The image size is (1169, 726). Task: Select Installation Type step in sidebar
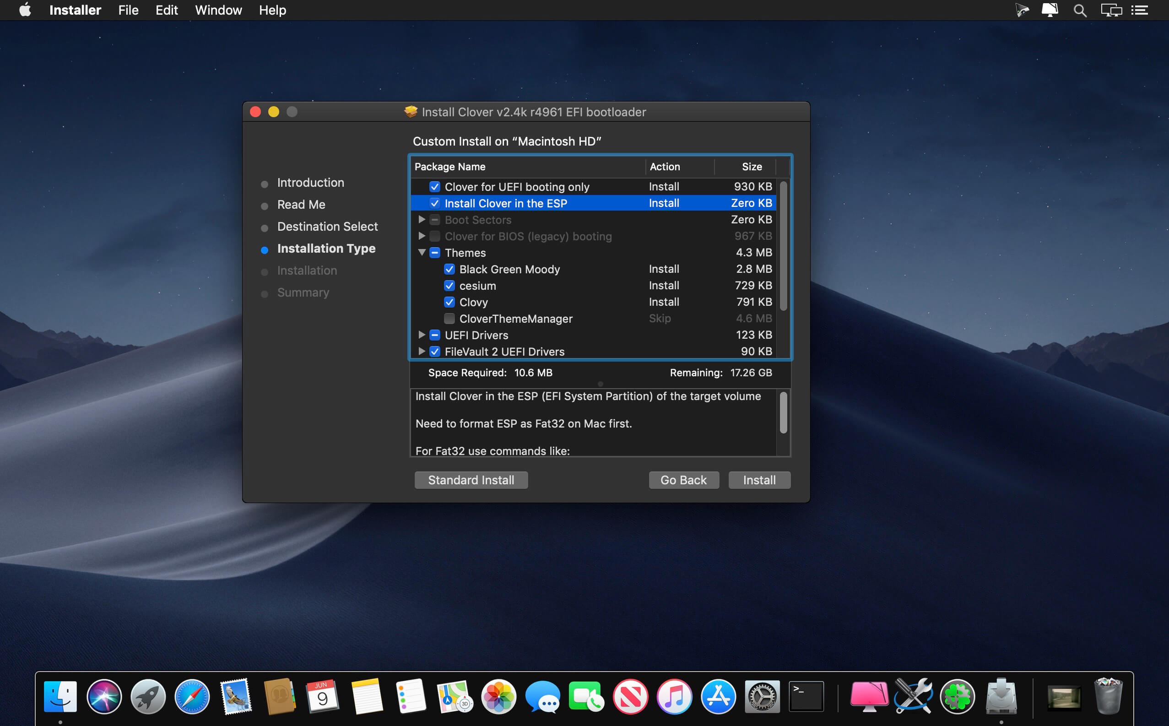pos(326,249)
